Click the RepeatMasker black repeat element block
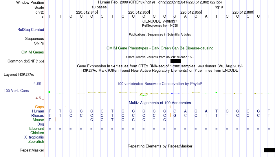This screenshot has width=275, height=157. tap(269, 150)
